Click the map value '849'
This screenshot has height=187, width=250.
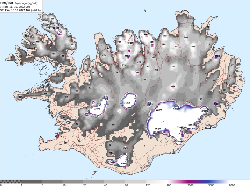173,87
